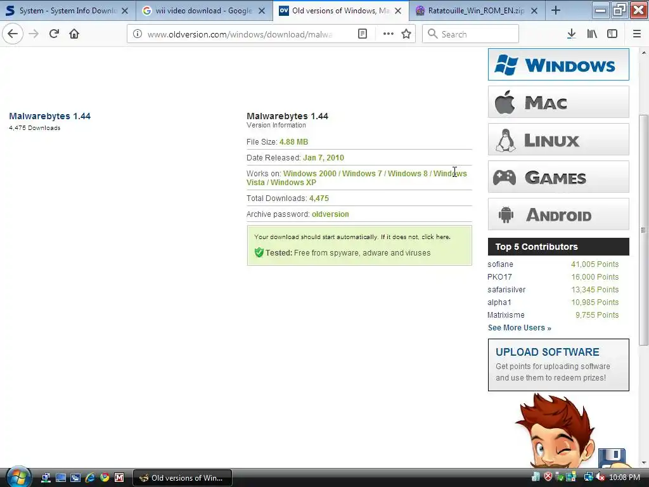Click the red security alert tray icon
The width and height of the screenshot is (649, 487).
coord(548,477)
